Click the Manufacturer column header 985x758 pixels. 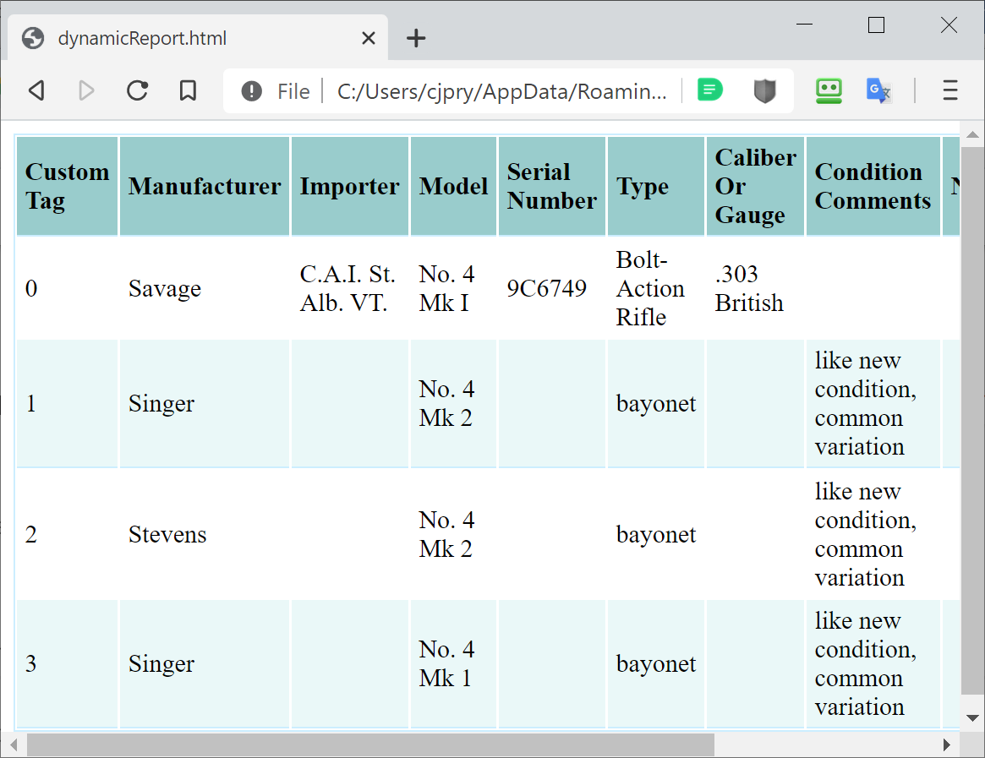point(204,186)
